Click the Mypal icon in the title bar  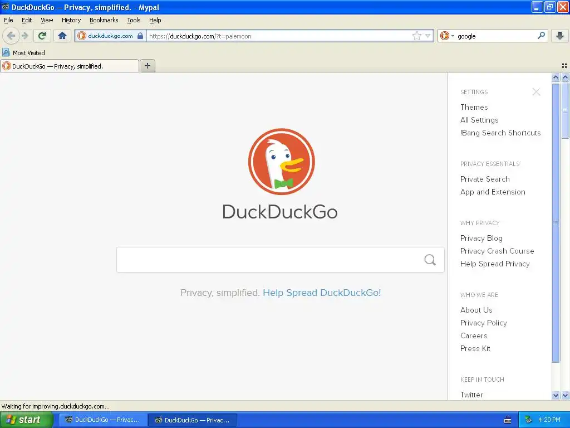coord(5,7)
